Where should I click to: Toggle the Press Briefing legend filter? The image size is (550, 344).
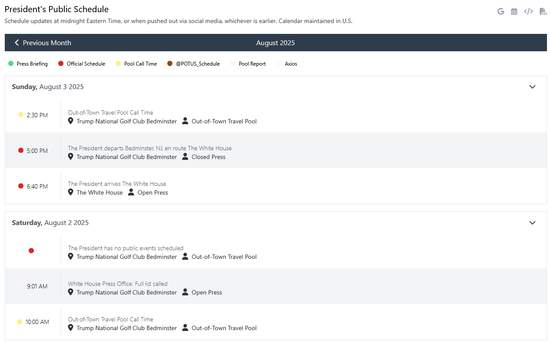pos(28,64)
